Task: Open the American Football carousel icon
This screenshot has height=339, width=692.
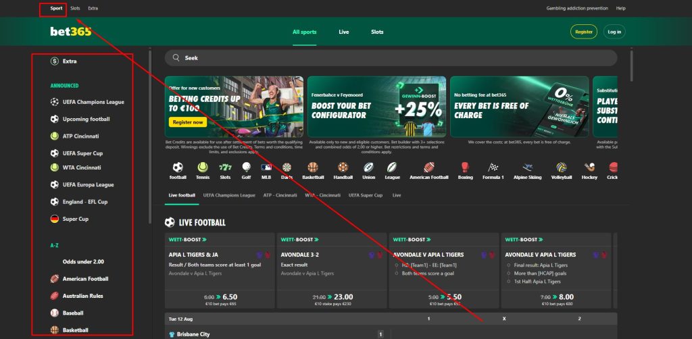Action: (x=429, y=167)
